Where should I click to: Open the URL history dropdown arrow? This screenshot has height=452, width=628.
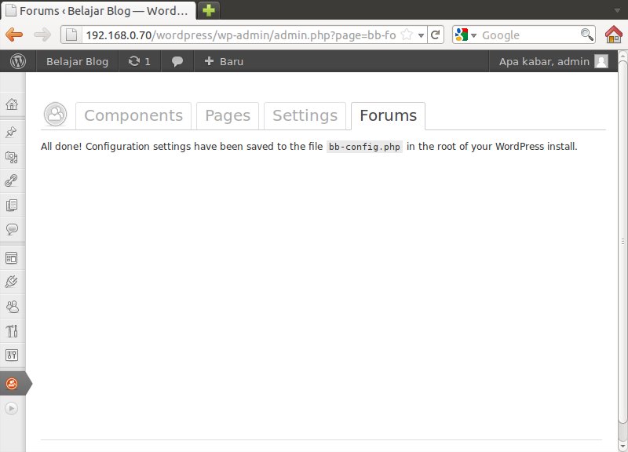tap(422, 35)
